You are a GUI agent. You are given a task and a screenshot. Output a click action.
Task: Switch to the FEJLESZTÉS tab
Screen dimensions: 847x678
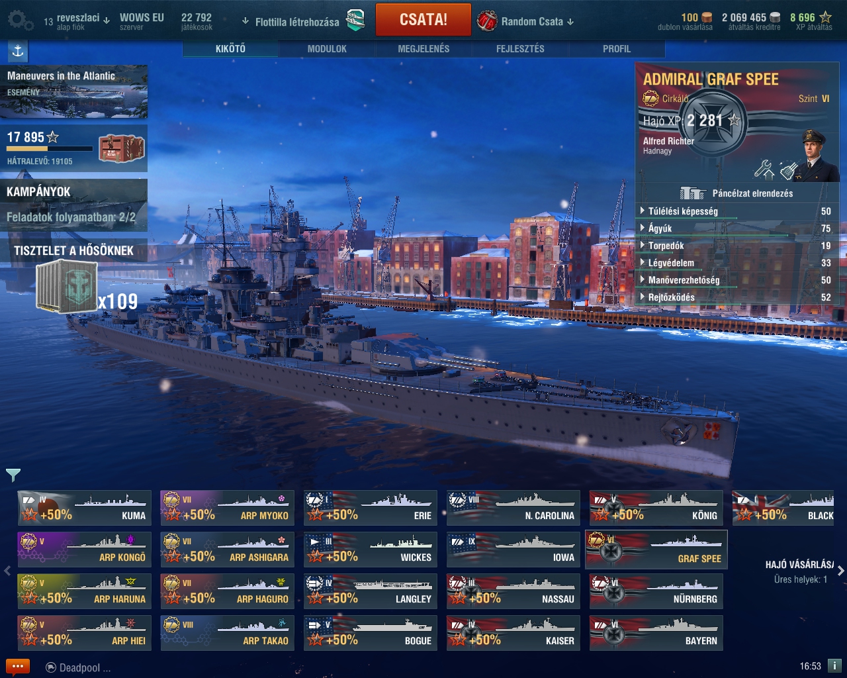pyautogui.click(x=520, y=49)
